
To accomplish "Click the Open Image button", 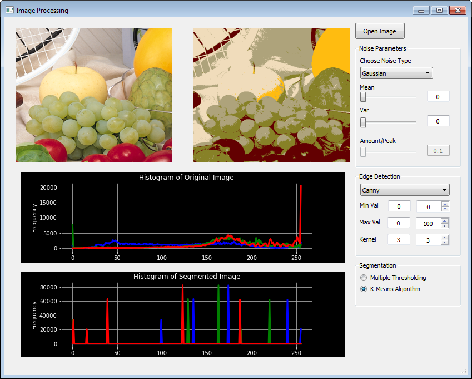I will click(x=380, y=31).
